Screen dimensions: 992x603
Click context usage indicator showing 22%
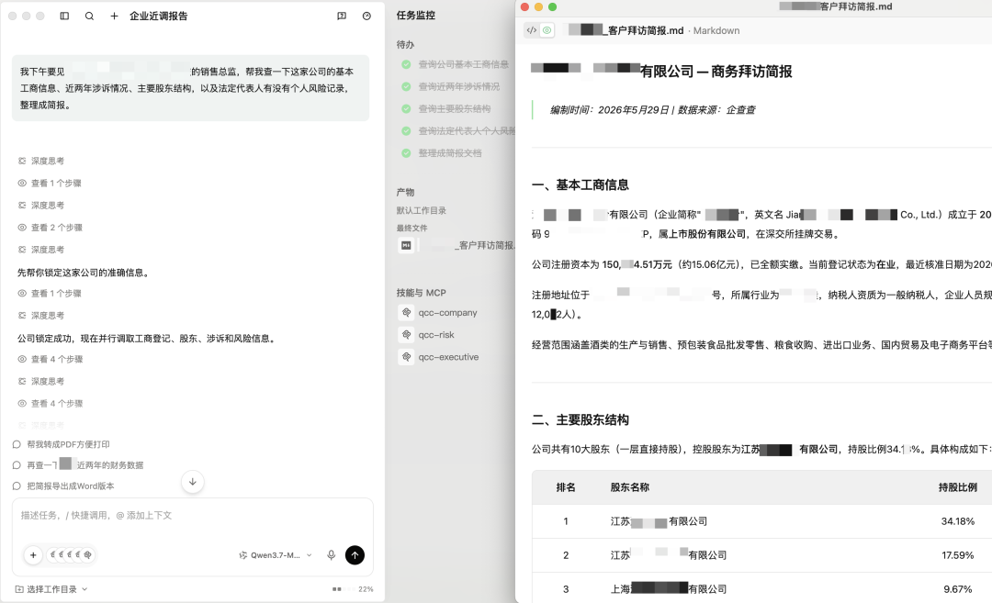pos(353,589)
